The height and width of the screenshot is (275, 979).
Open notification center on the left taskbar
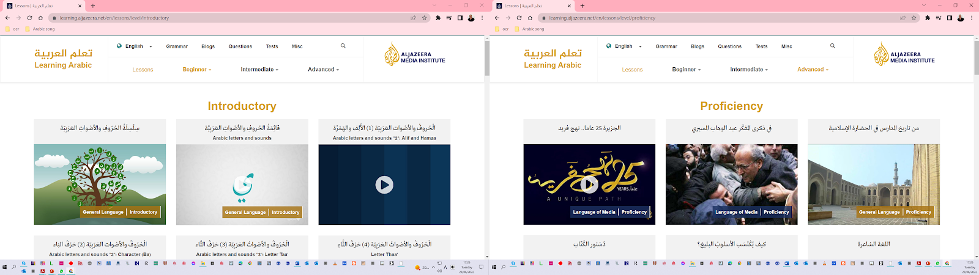point(481,267)
